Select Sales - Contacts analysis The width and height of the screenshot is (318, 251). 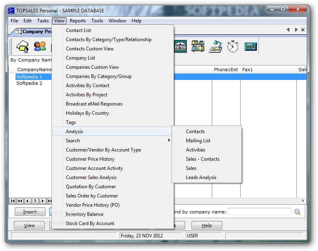207,159
